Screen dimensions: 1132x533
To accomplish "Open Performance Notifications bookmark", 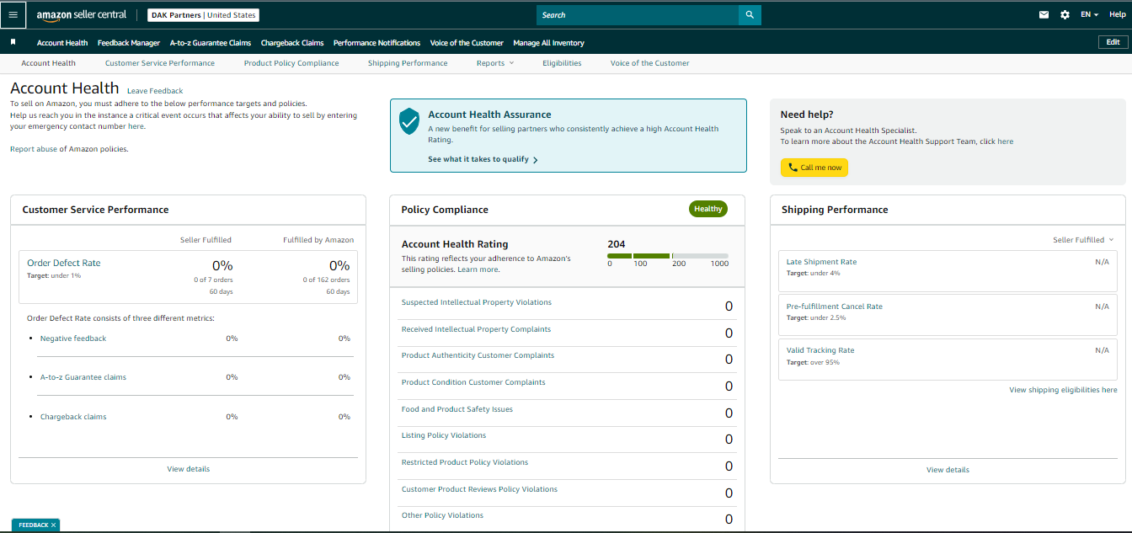I will [x=376, y=43].
